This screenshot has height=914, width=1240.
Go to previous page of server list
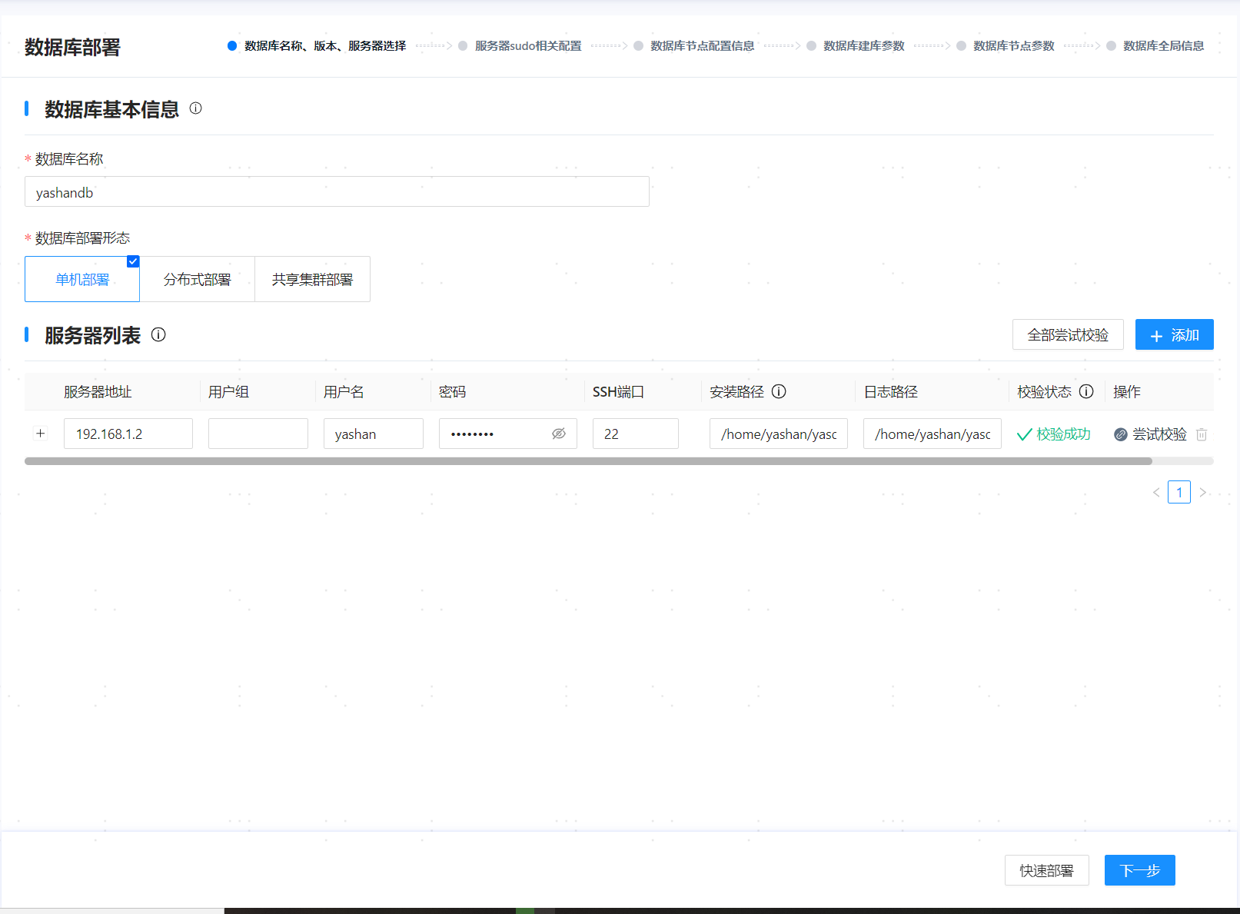[x=1156, y=492]
